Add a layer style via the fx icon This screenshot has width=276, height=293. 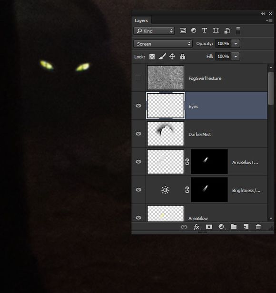pyautogui.click(x=197, y=227)
